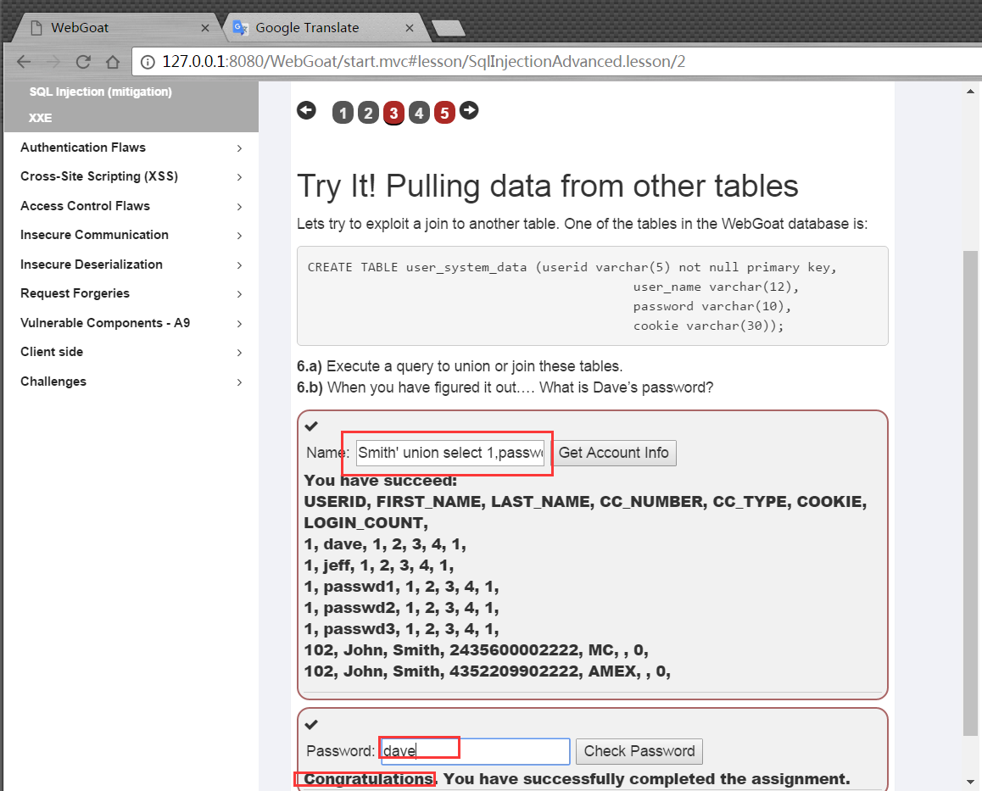Viewport: 982px width, 791px height.
Task: Click the '6.a) Execute a query' instruction
Action: click(x=460, y=366)
